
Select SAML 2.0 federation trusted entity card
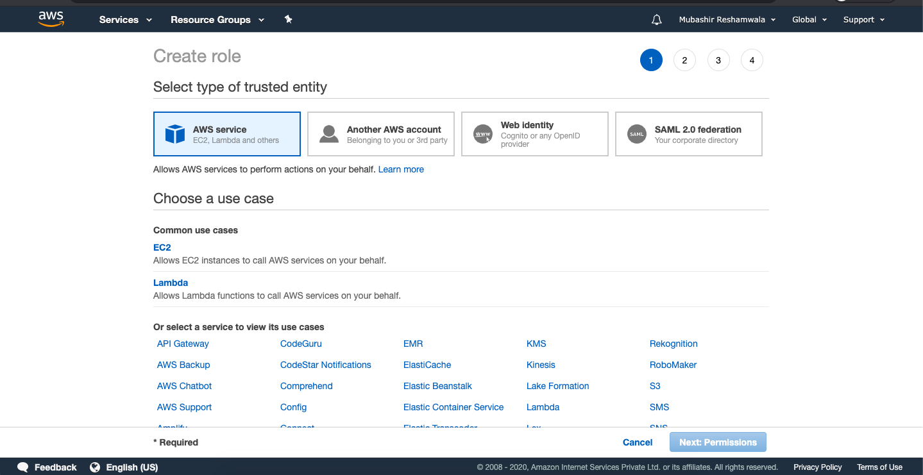(689, 134)
